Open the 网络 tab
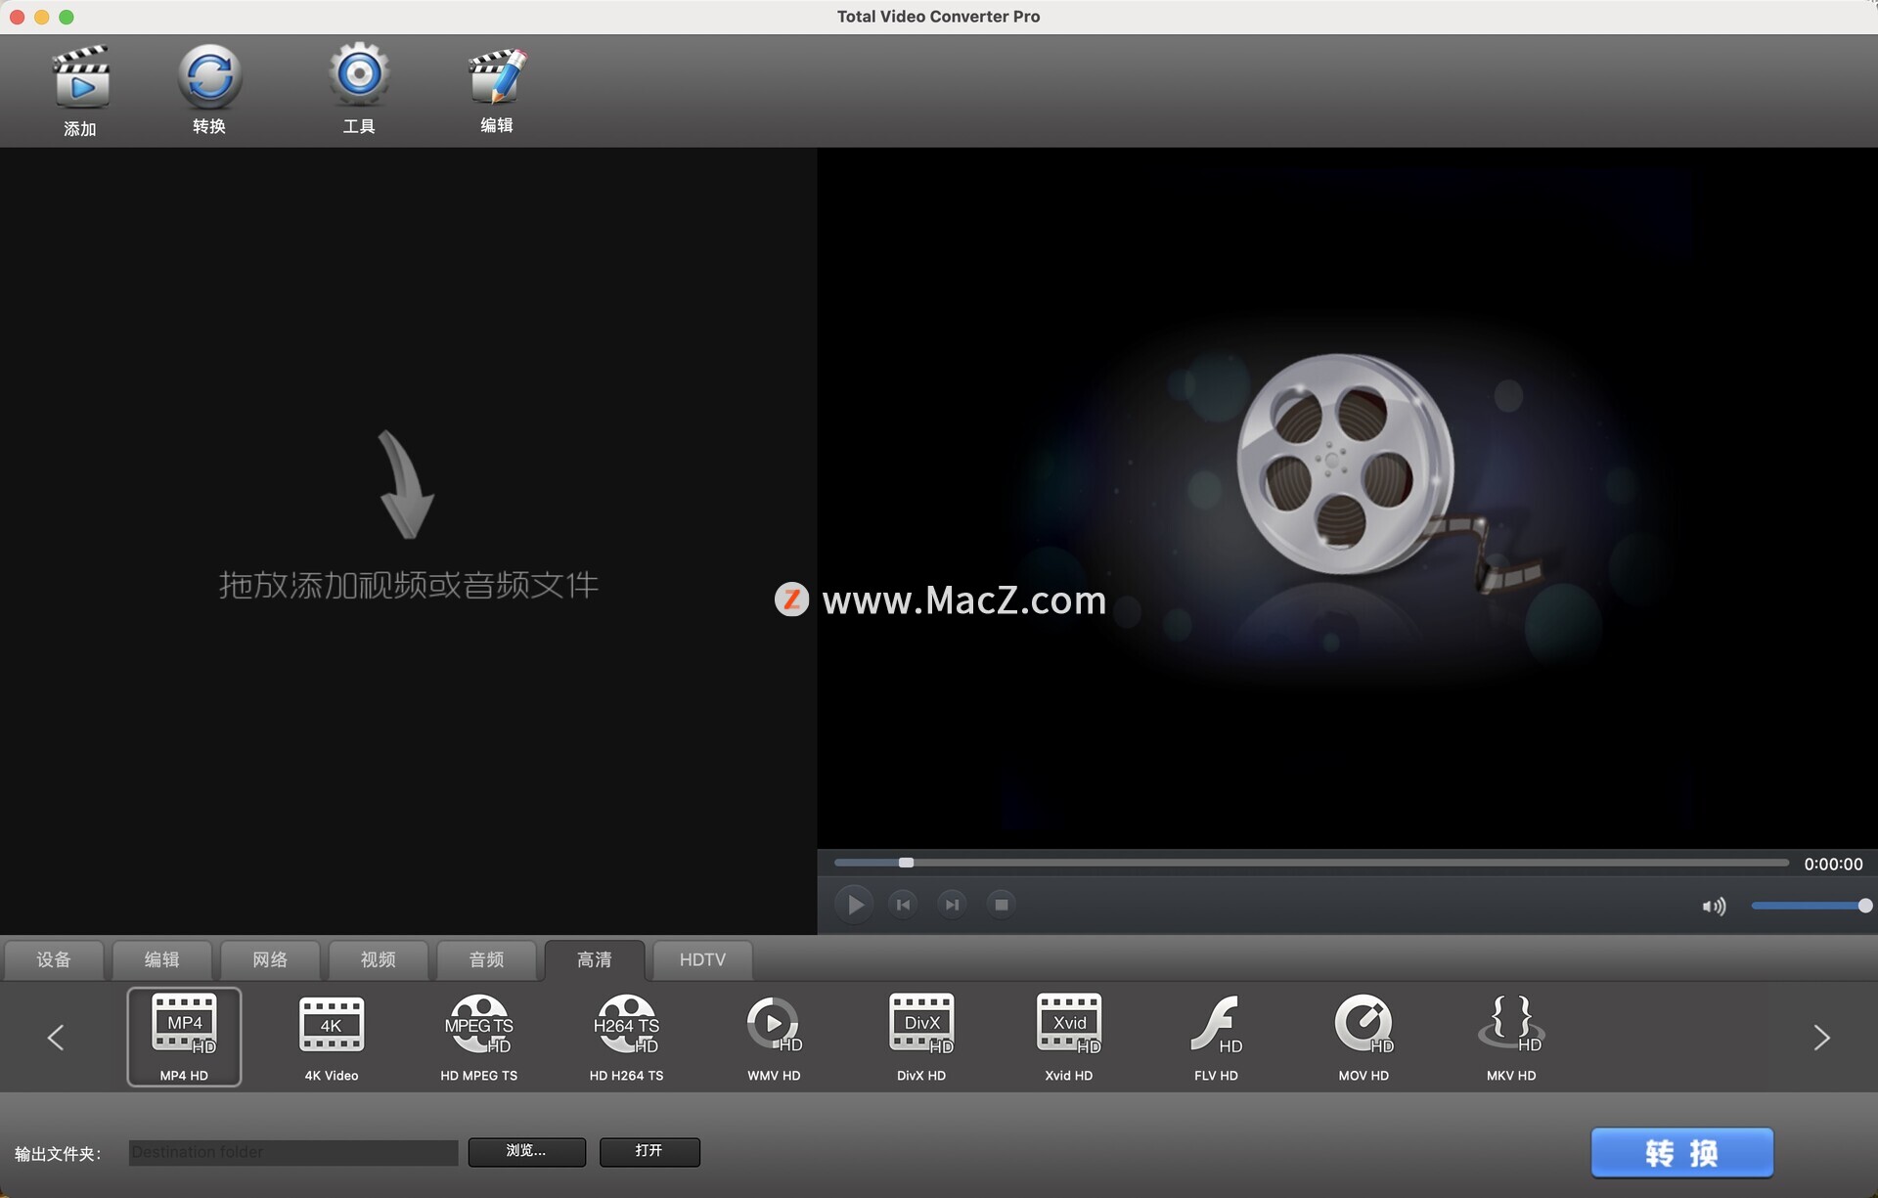The image size is (1878, 1198). click(x=270, y=960)
